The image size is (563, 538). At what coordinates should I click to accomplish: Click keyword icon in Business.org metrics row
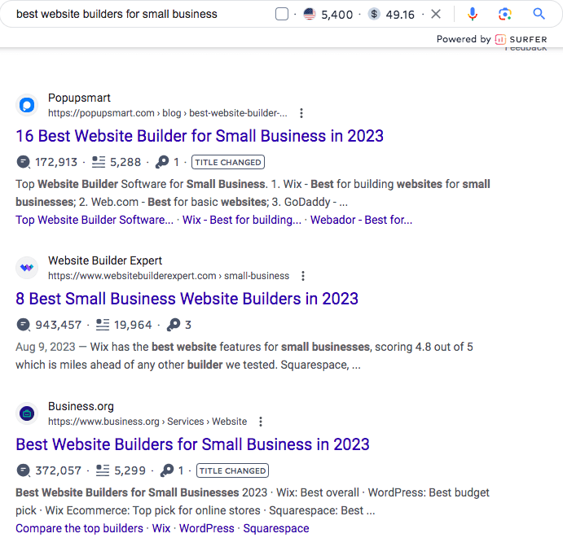pos(166,470)
